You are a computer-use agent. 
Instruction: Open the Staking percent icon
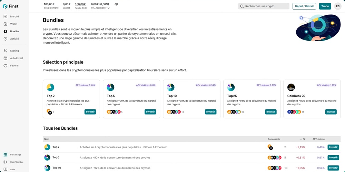(x=6, y=51)
